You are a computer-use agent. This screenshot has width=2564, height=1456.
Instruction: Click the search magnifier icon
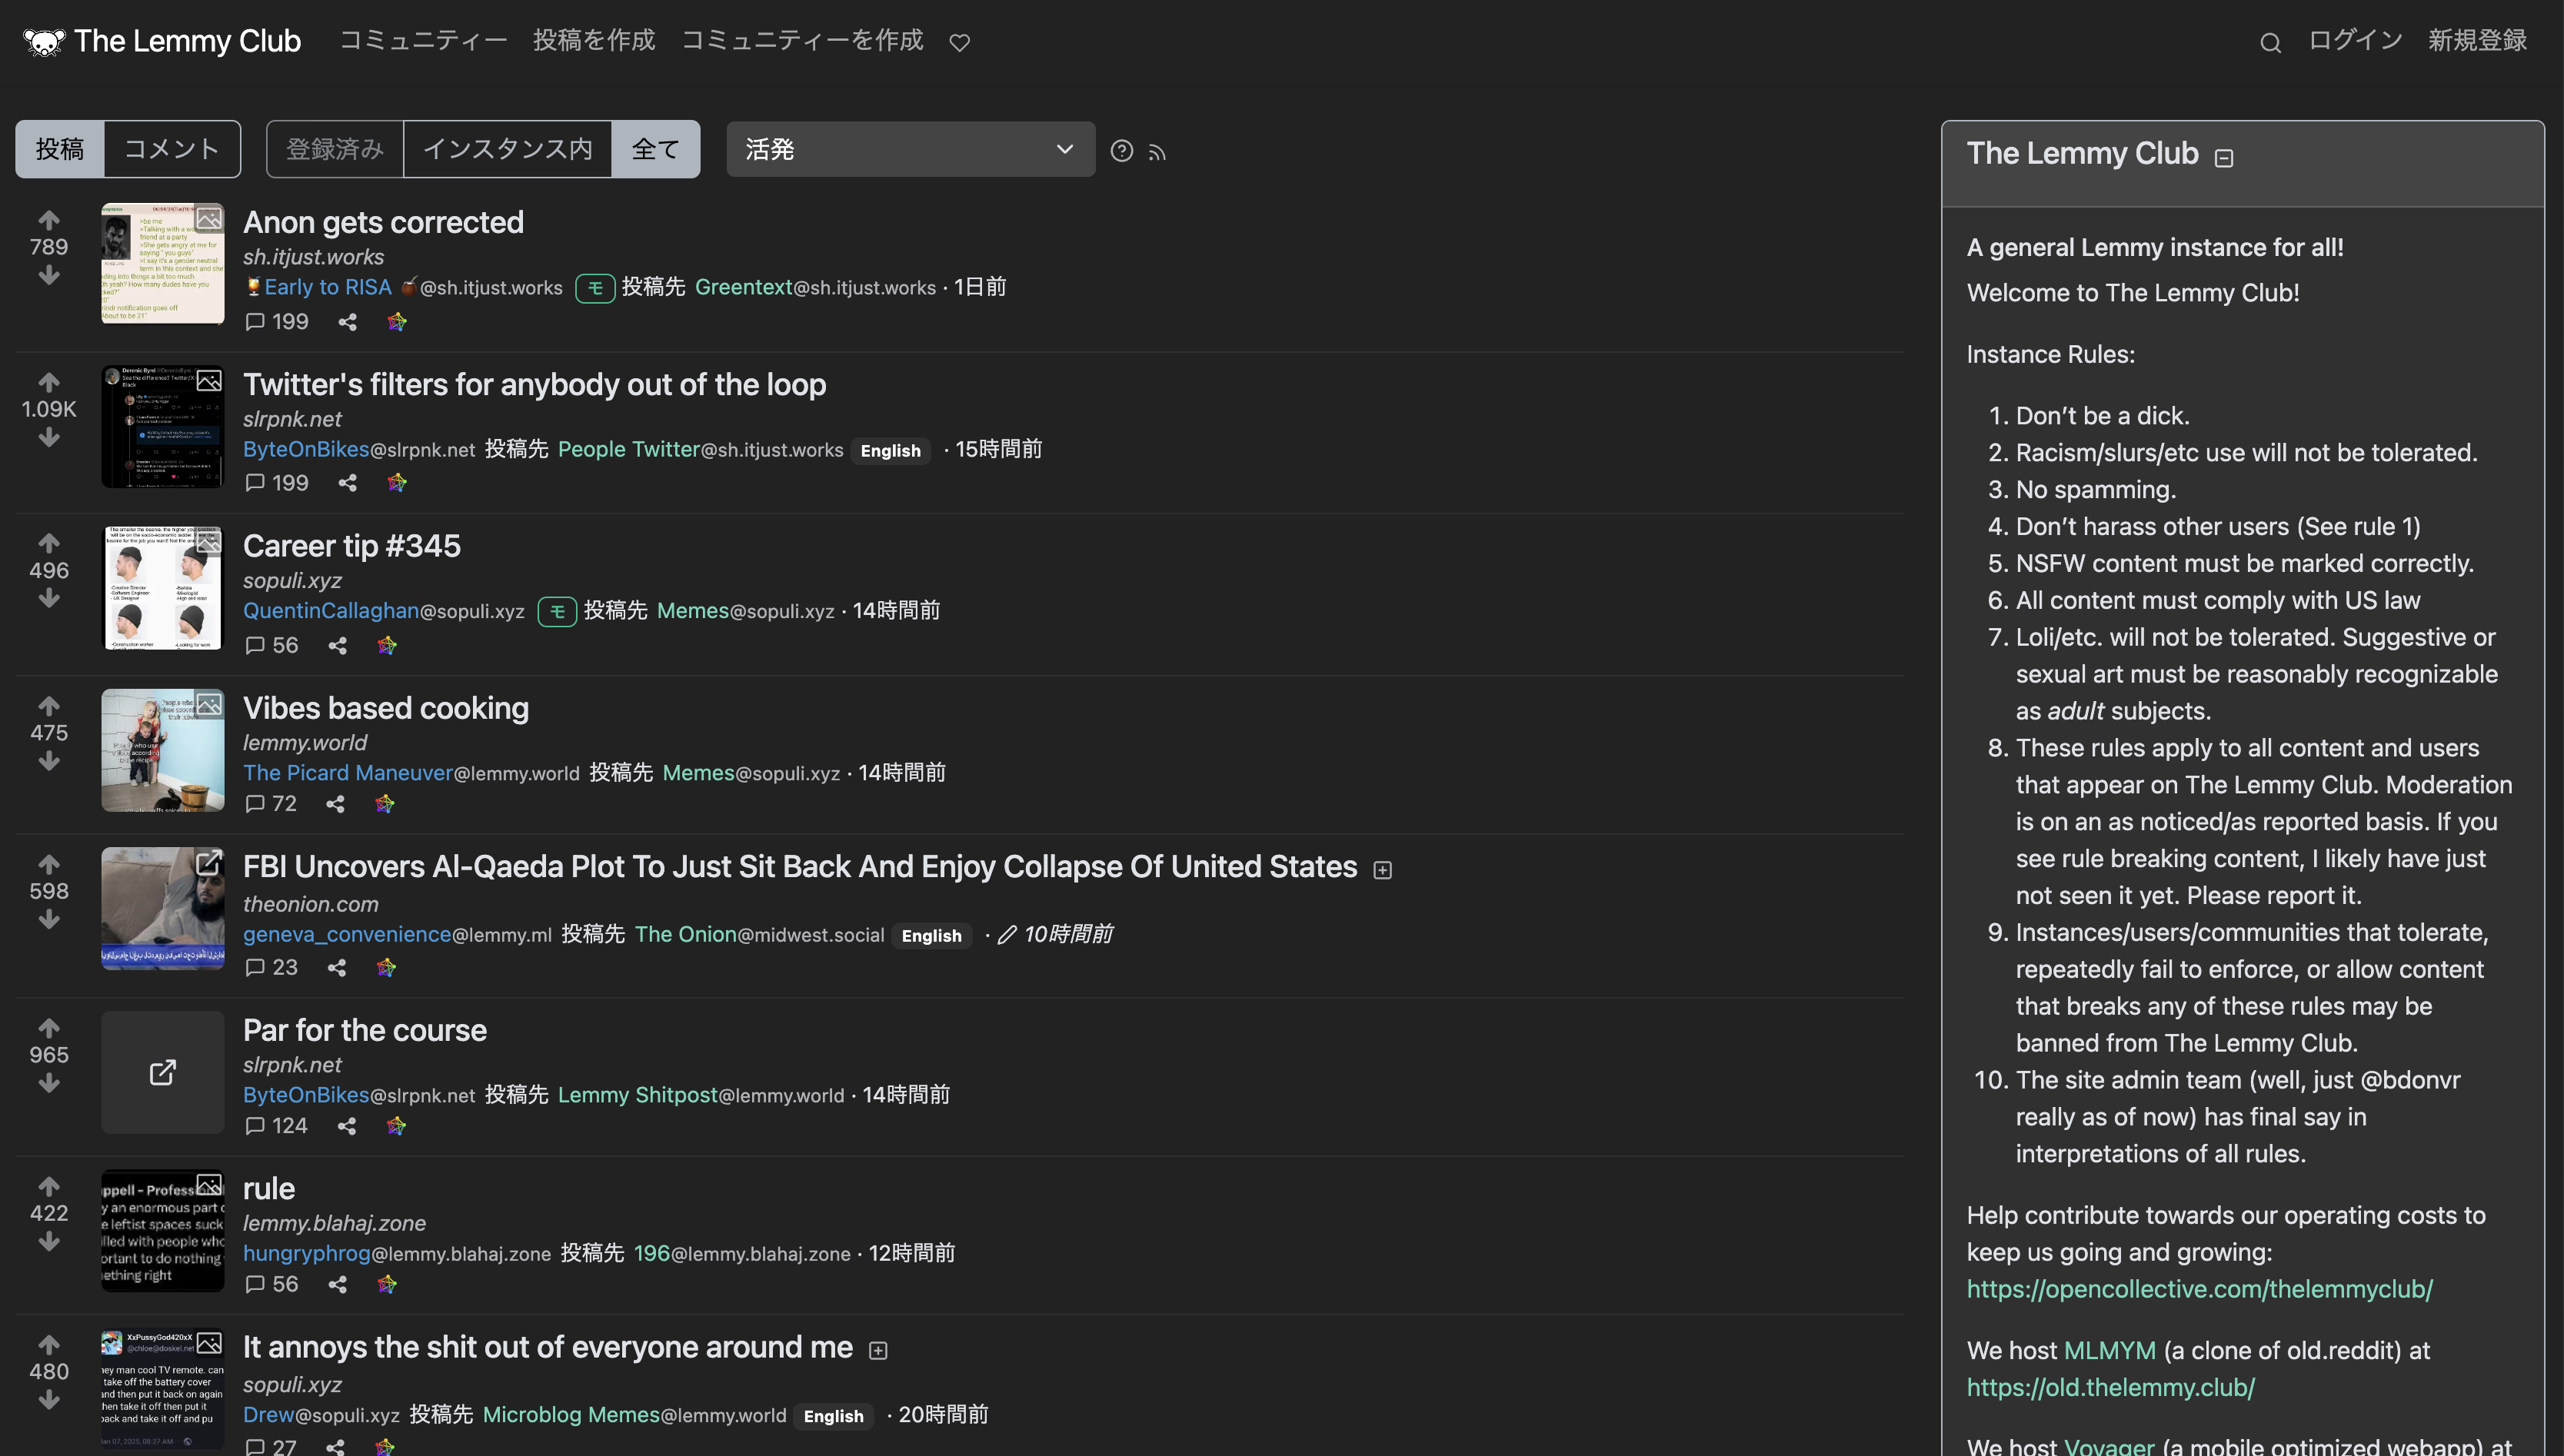[2270, 43]
